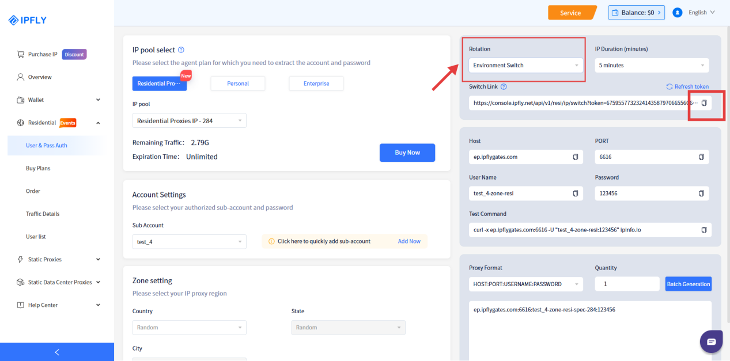
Task: Click the Purchase IP cart icon
Action: pyautogui.click(x=20, y=54)
